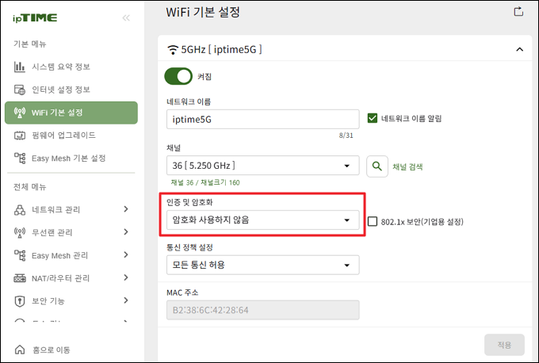539x363 pixels.
Task: Click the home icon for 홈으로 이동
Action: pyautogui.click(x=20, y=350)
